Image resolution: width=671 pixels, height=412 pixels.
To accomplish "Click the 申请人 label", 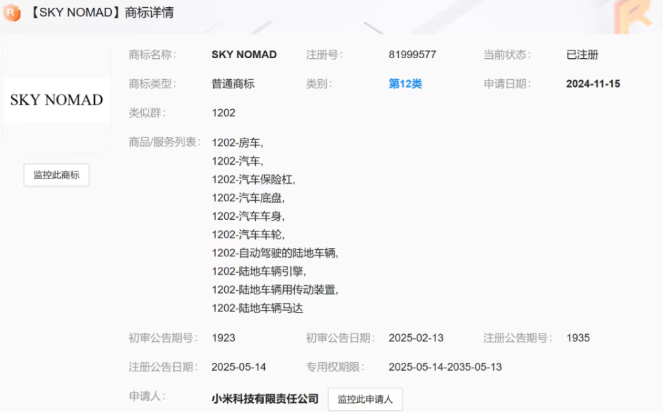I will click(x=147, y=396).
